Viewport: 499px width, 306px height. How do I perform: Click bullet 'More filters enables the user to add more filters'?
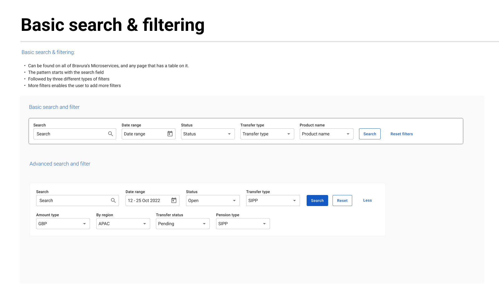click(x=75, y=86)
